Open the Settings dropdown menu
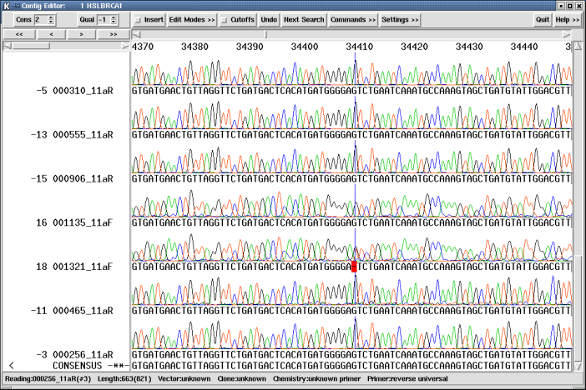Viewport: 586px width, 390px height. pos(400,19)
